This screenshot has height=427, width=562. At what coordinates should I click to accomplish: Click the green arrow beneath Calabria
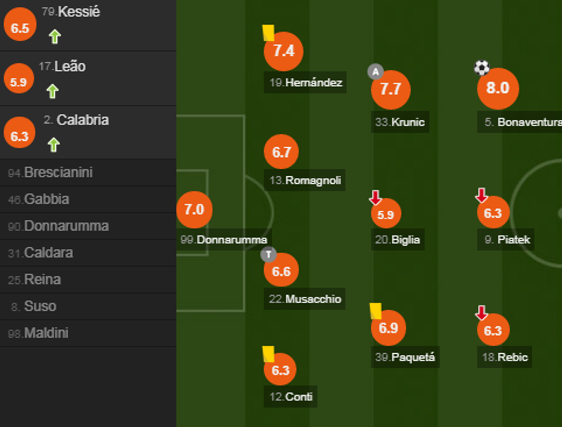53,145
